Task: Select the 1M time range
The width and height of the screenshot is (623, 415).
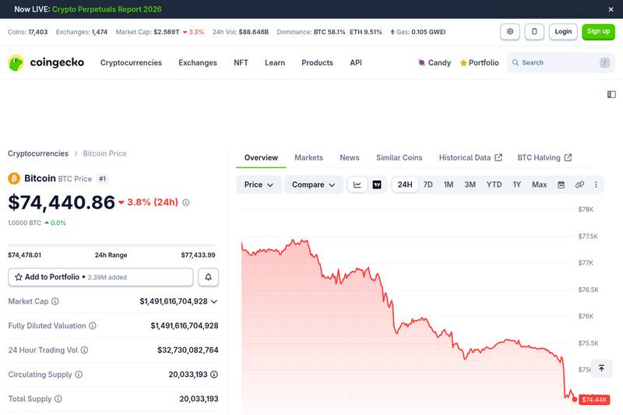Action: tap(449, 185)
